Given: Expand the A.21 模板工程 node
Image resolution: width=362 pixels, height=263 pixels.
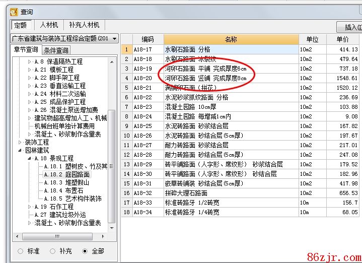Looking at the screenshot, I should tap(29, 70).
